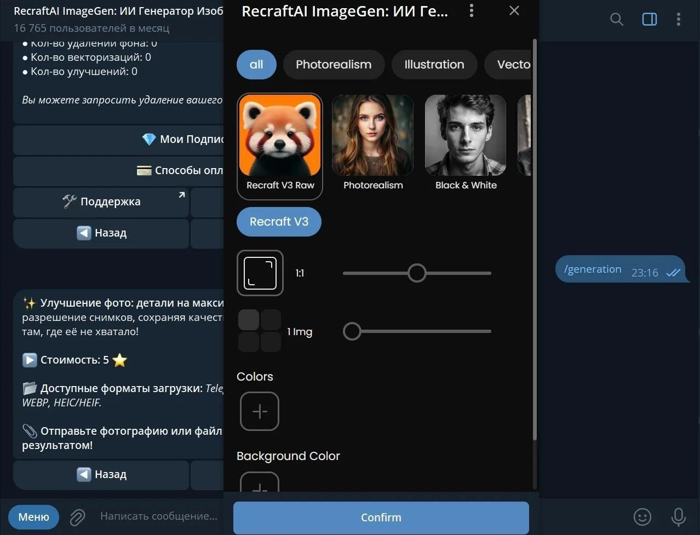Open the mini app's three-dot menu
The height and width of the screenshot is (535, 700).
[x=472, y=11]
